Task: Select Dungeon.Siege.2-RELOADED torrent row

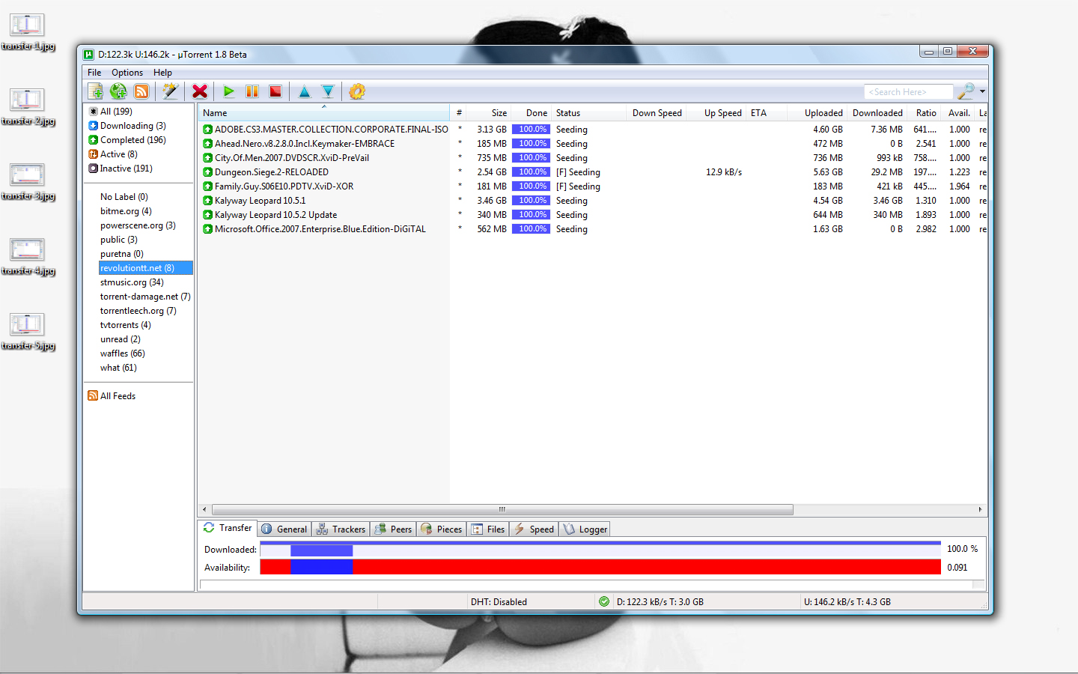Action: pyautogui.click(x=593, y=172)
